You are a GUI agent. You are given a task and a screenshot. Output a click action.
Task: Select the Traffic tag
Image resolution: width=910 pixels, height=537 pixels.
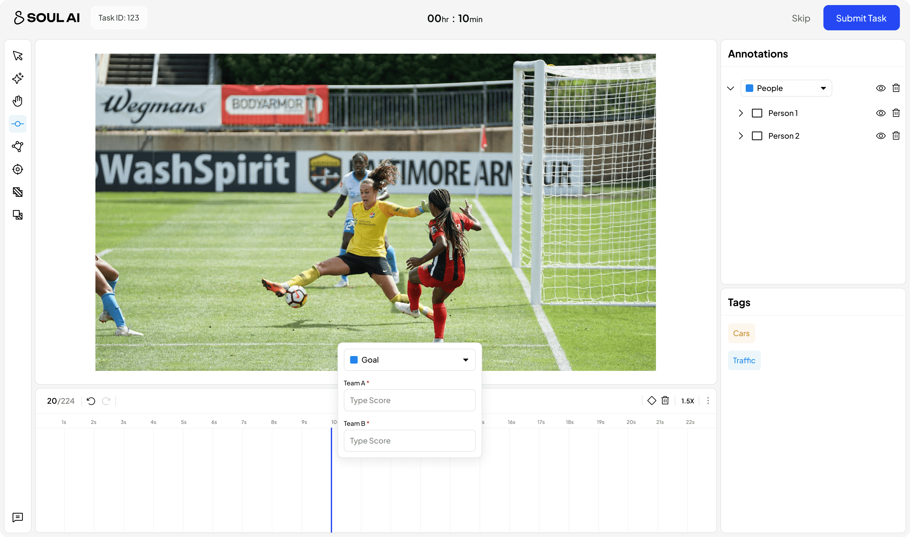pos(744,360)
